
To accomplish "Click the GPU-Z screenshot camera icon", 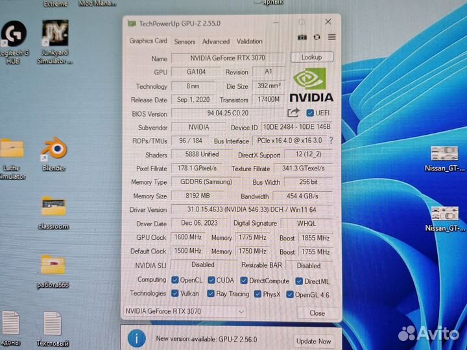I will pyautogui.click(x=302, y=37).
